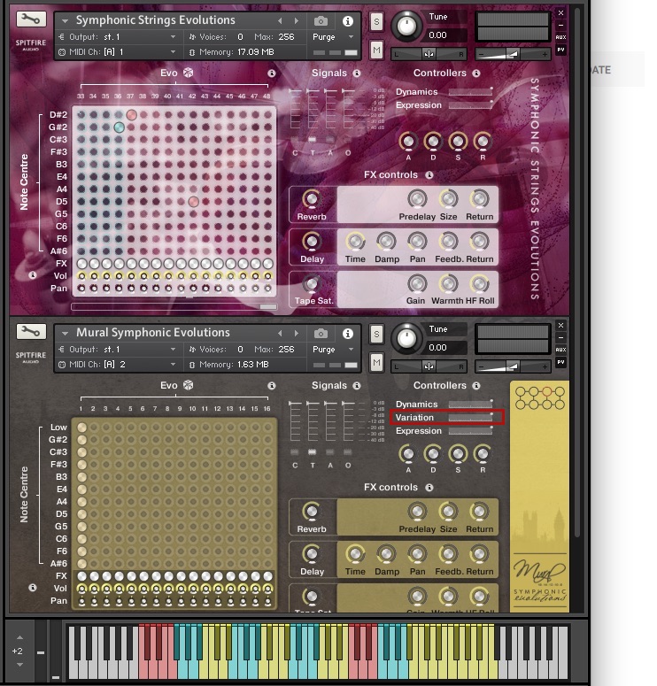
Task: Adjust Expression slider in Symphonic Strings Controllers
Action: 470,105
